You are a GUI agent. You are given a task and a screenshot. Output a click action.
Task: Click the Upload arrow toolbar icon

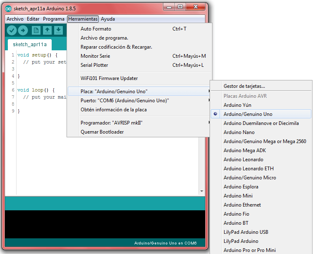[x=23, y=30]
